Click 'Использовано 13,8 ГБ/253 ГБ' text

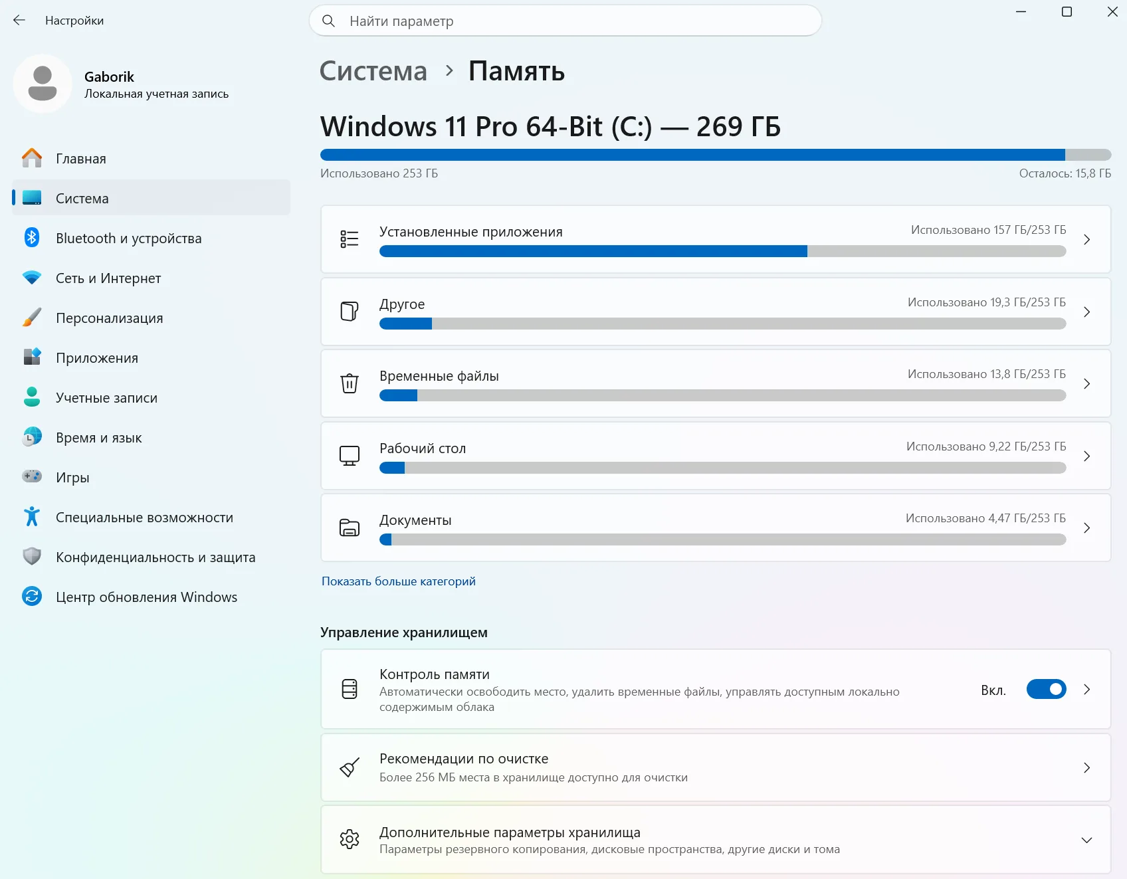[987, 374]
